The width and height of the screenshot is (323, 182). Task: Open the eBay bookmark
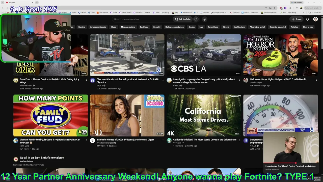click(x=175, y=12)
